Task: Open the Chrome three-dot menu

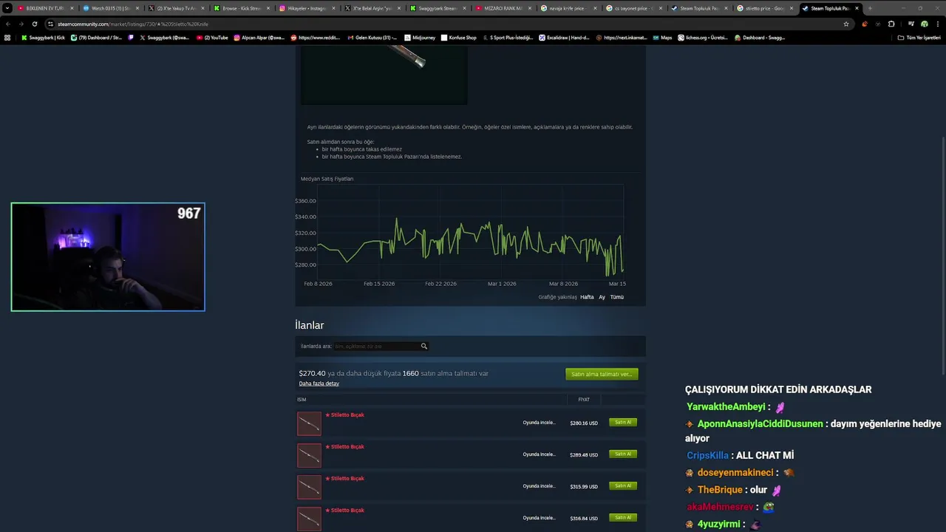Action: (x=938, y=24)
